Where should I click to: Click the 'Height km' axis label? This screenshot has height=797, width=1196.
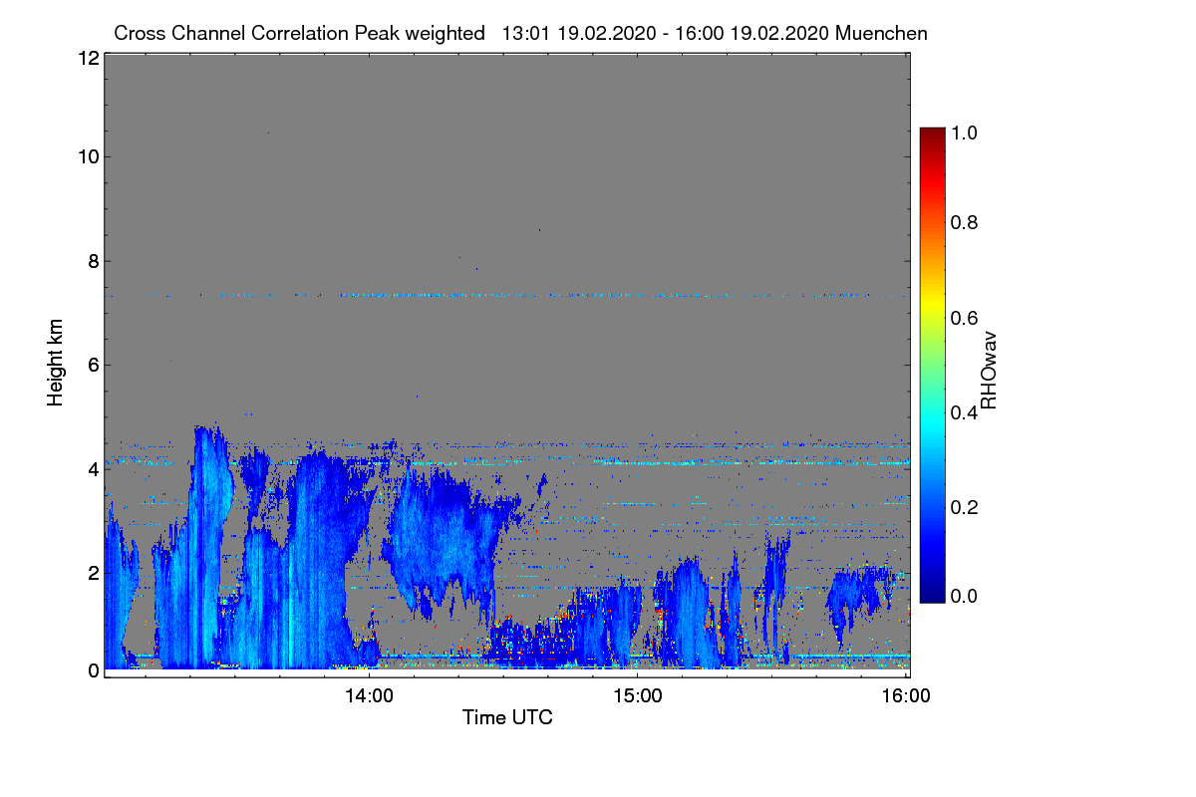(56, 362)
